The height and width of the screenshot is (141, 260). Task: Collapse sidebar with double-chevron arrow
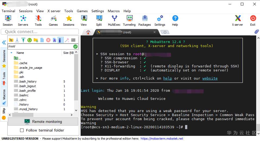pyautogui.click(x=4, y=42)
